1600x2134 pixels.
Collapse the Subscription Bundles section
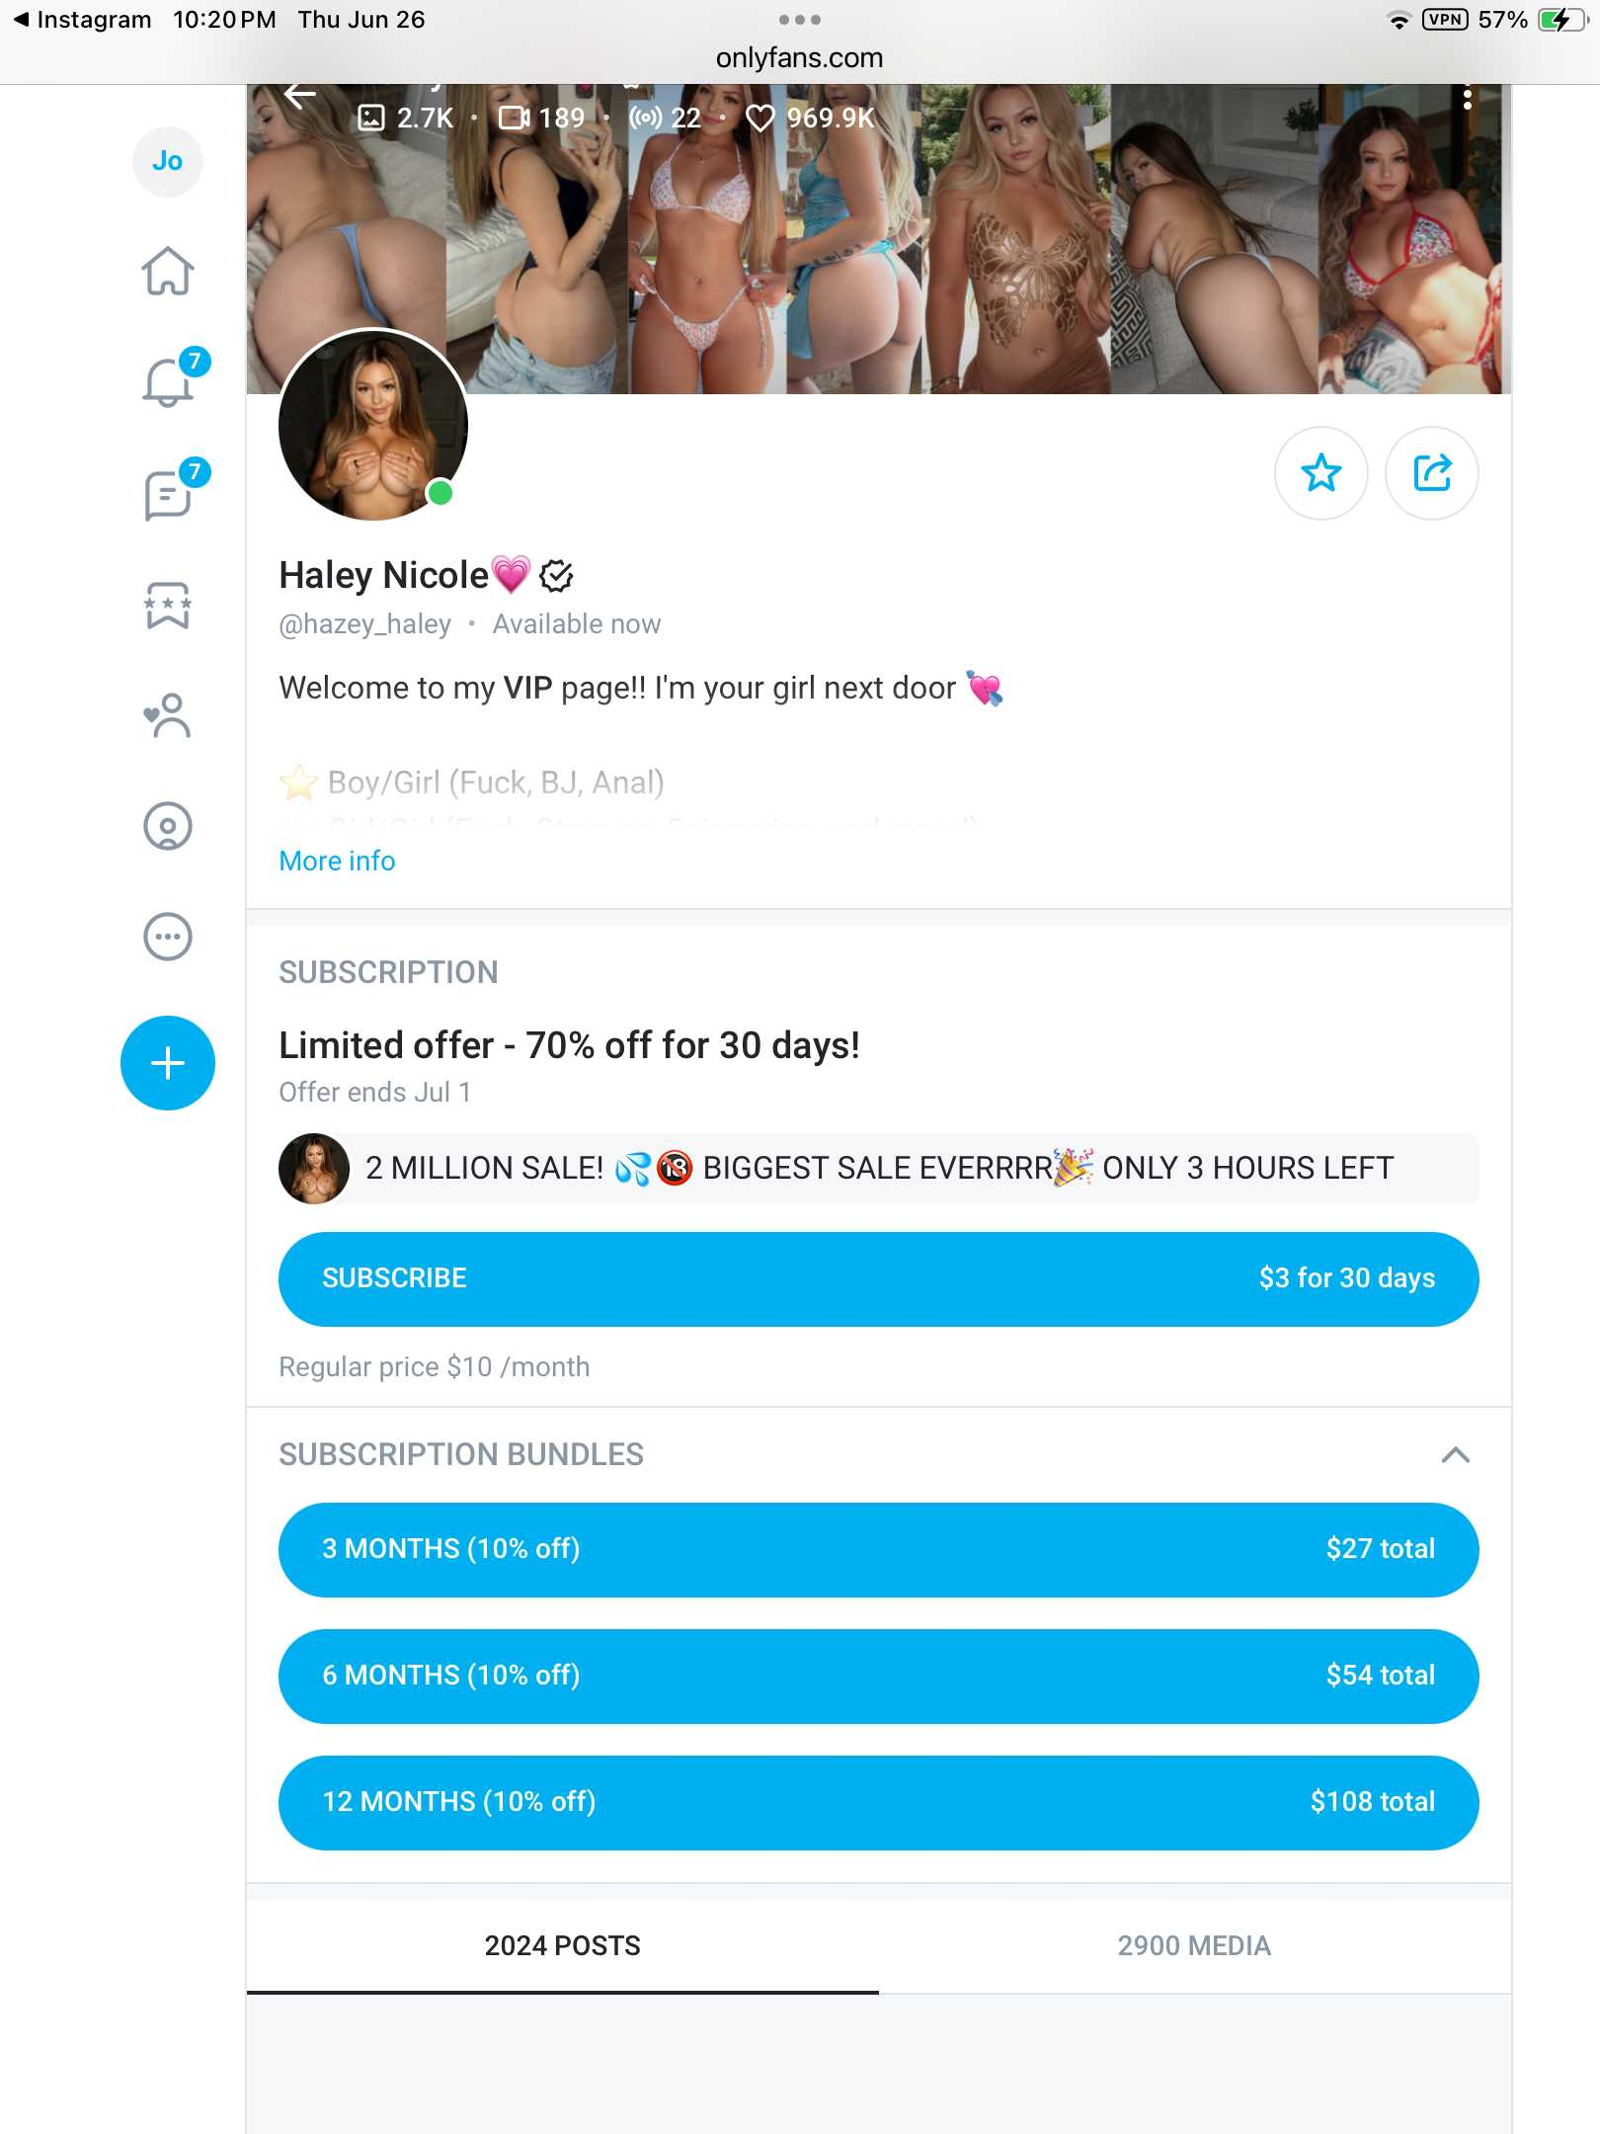(1456, 1454)
